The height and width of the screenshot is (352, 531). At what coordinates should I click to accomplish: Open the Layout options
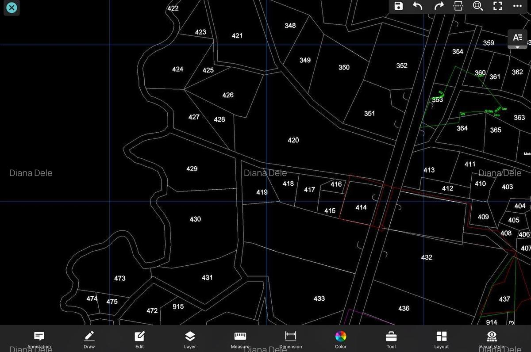[x=442, y=339]
